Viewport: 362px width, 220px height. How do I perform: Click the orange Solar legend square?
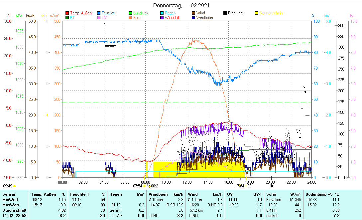[x=131, y=18]
